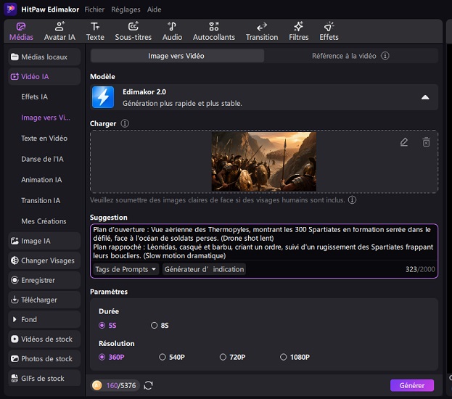
Task: Select Image vers Vi... sidebar item
Action: coord(46,118)
